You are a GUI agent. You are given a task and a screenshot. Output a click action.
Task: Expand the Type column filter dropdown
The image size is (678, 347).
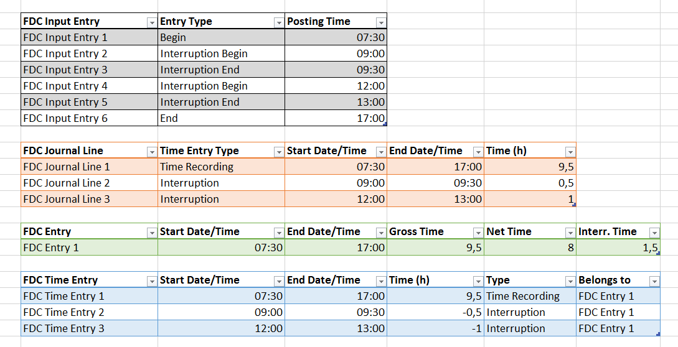click(570, 281)
